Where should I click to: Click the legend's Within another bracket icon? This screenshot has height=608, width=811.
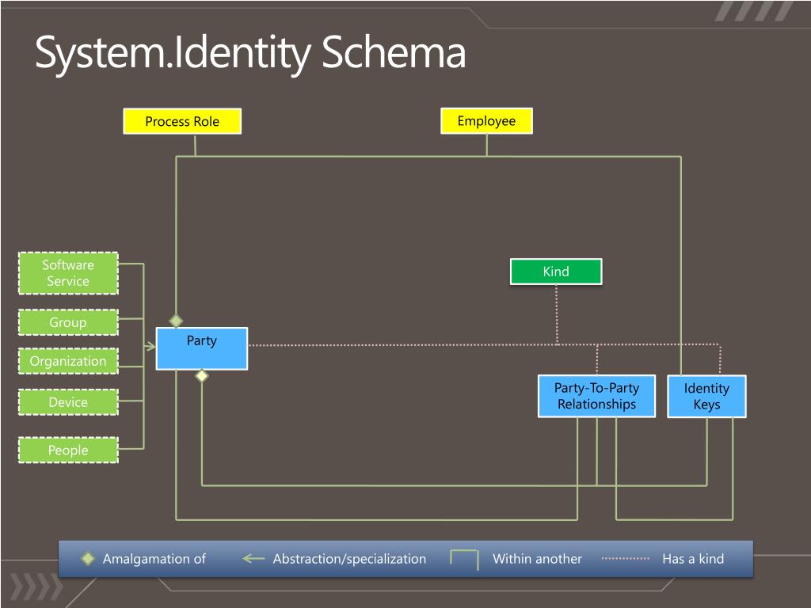(x=464, y=560)
